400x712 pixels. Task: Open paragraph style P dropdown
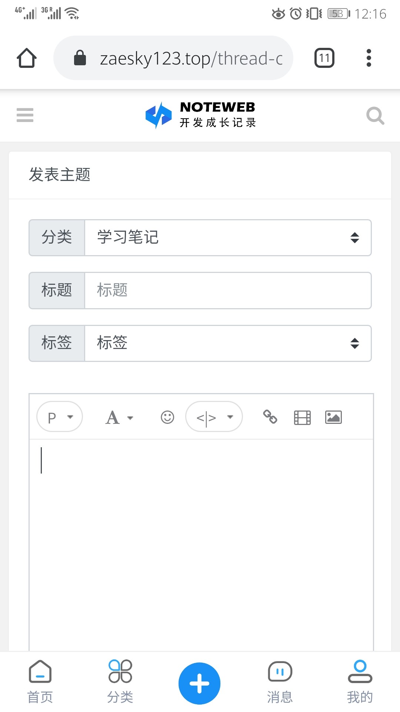(x=60, y=416)
